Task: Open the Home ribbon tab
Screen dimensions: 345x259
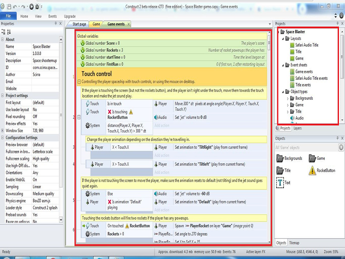Action: click(24, 16)
